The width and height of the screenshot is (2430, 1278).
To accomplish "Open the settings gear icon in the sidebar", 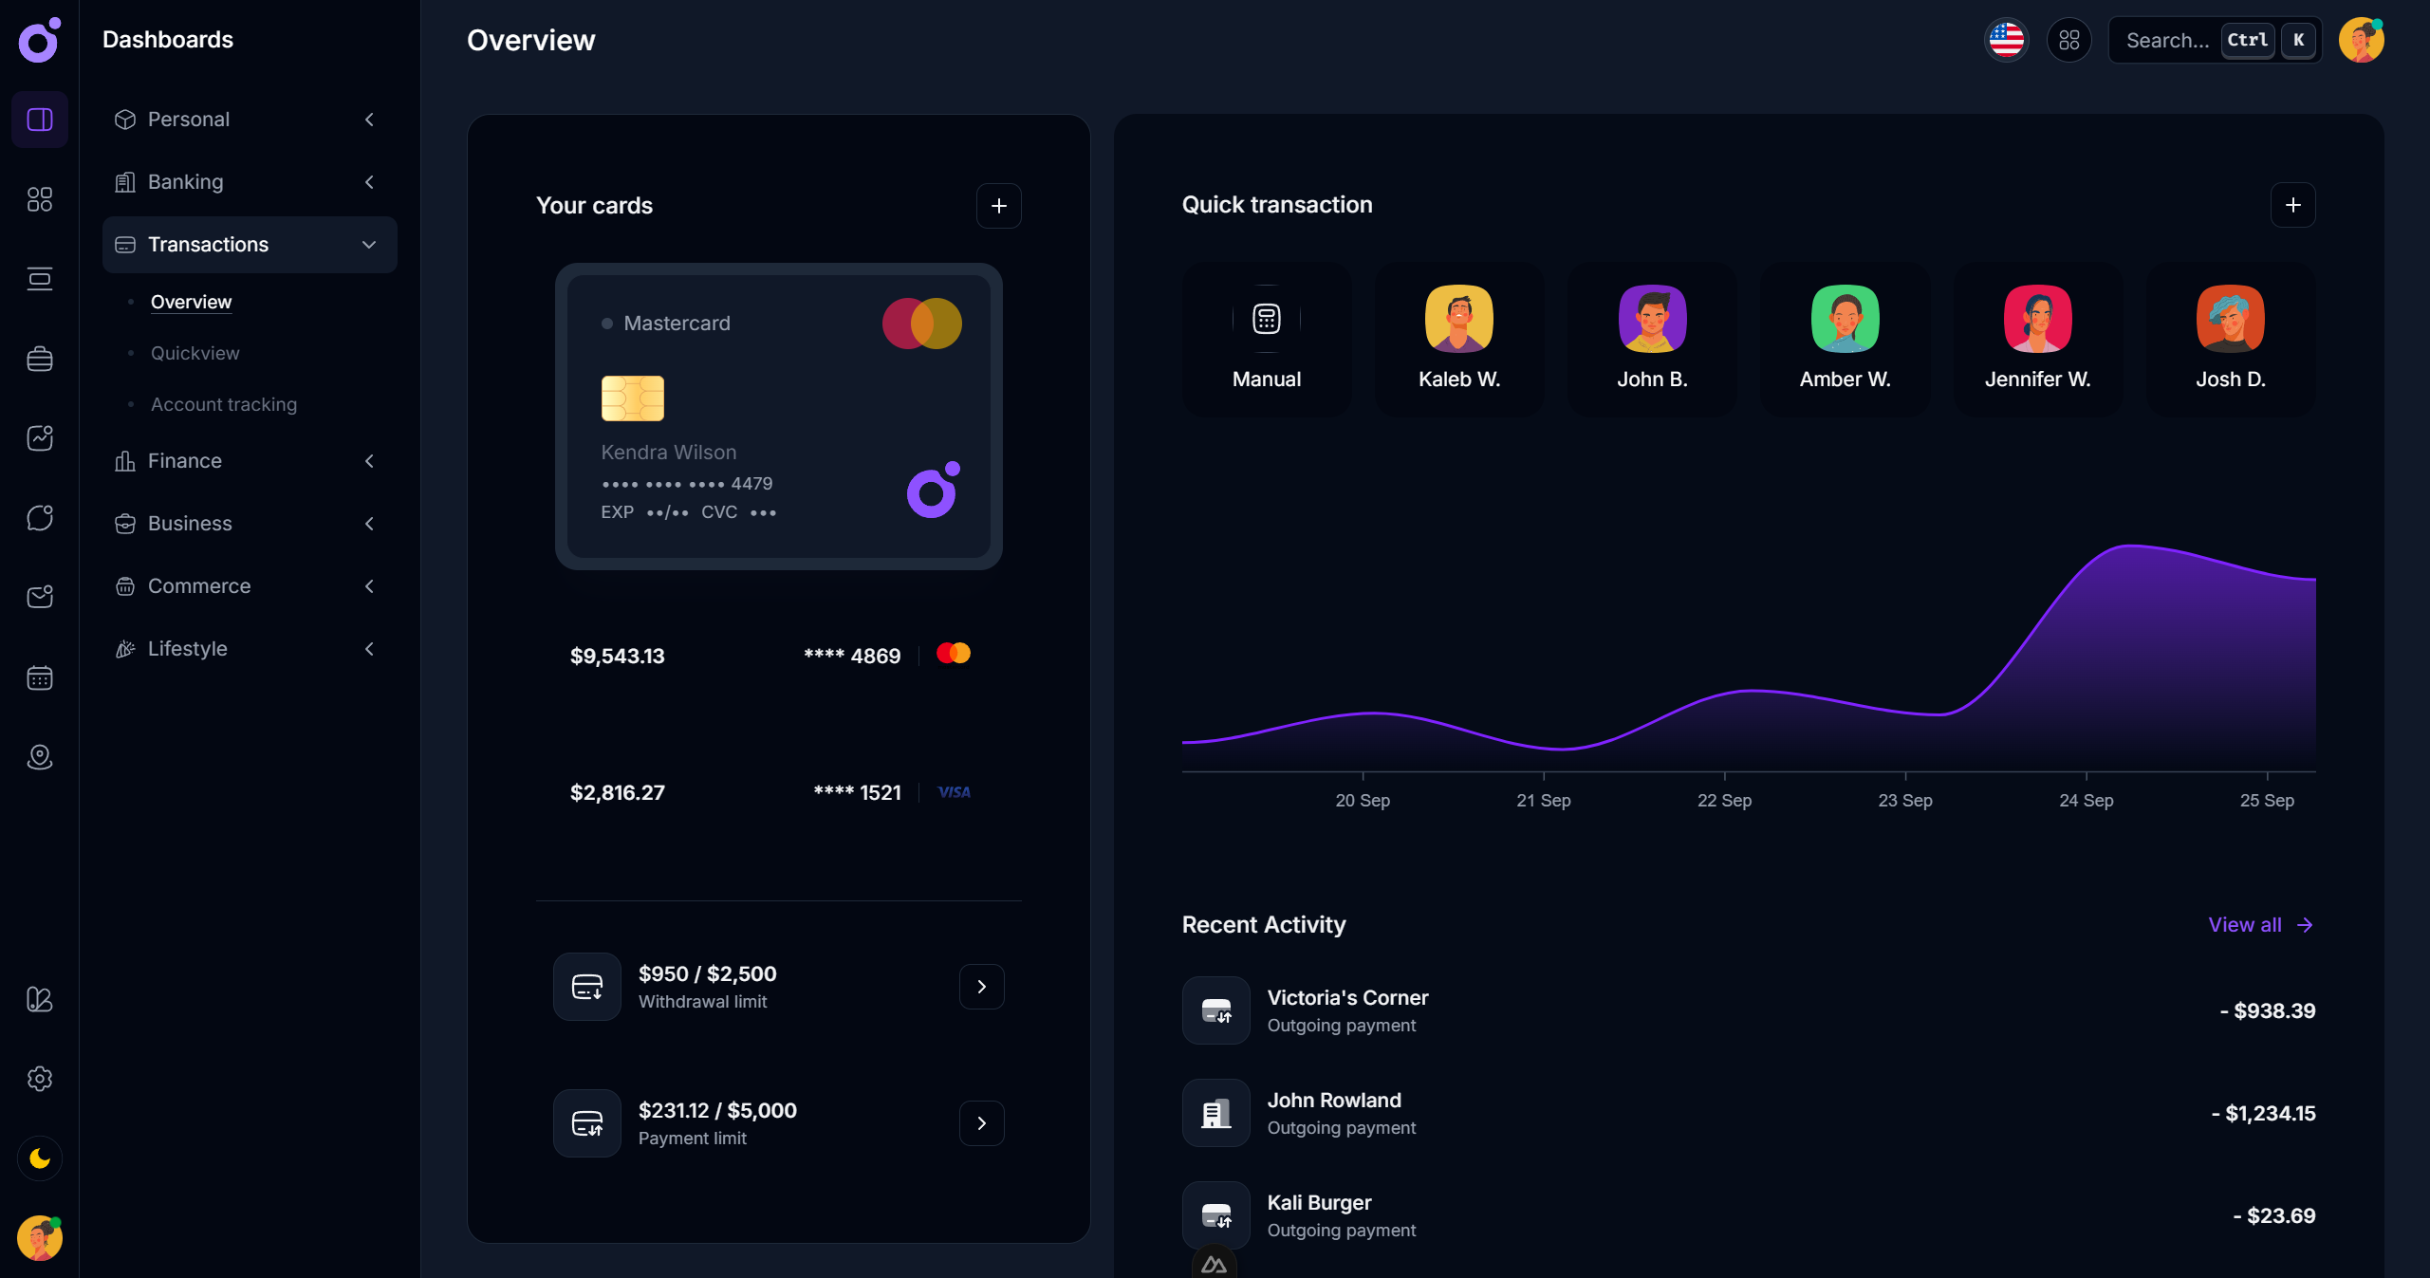I will (x=40, y=1079).
